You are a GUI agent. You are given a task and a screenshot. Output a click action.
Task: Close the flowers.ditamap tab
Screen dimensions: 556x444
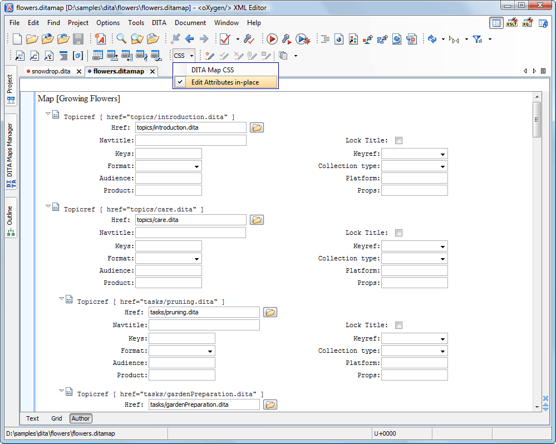pyautogui.click(x=152, y=72)
